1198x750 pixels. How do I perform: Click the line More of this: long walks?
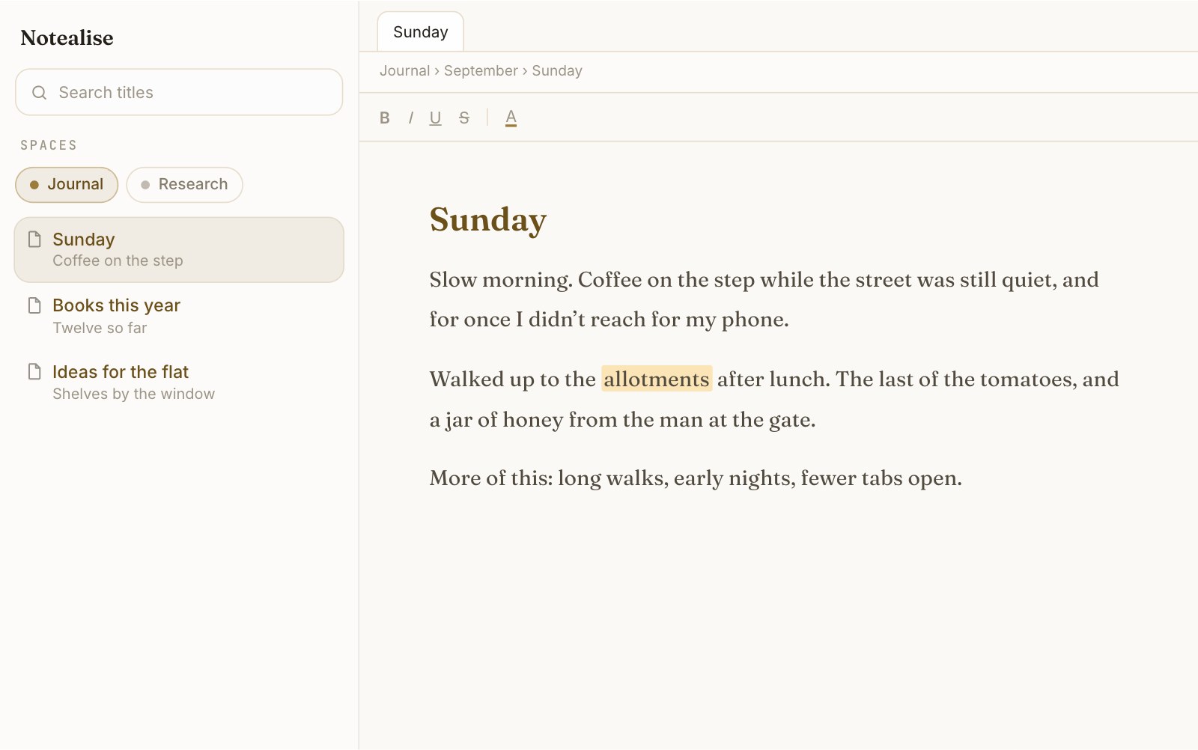click(x=696, y=478)
